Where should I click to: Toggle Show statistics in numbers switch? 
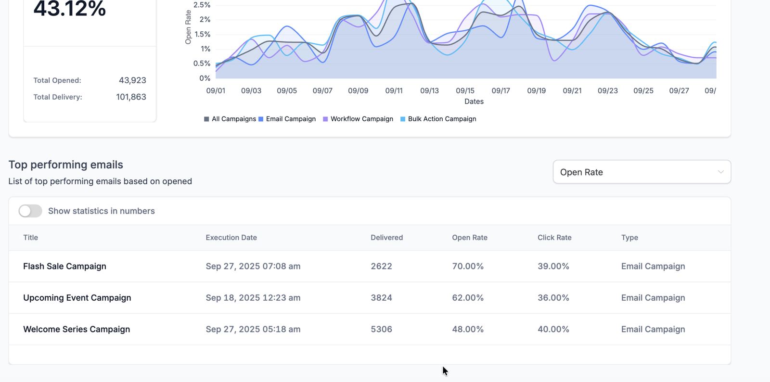tap(30, 211)
